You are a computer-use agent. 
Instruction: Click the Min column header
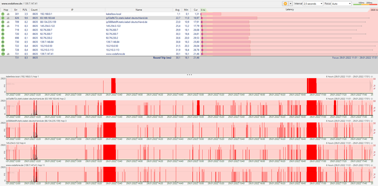(x=186, y=9)
